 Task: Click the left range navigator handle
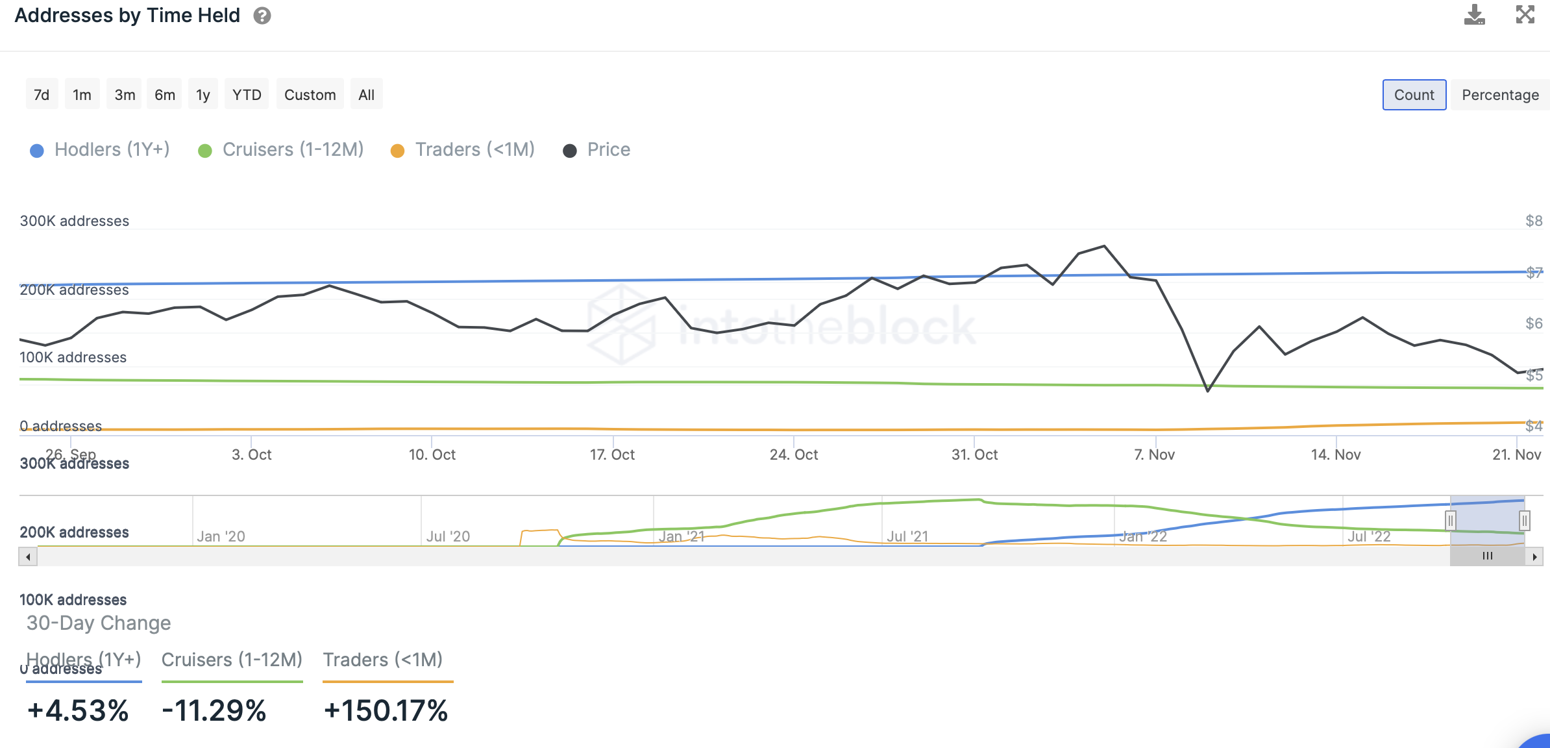[x=1451, y=520]
